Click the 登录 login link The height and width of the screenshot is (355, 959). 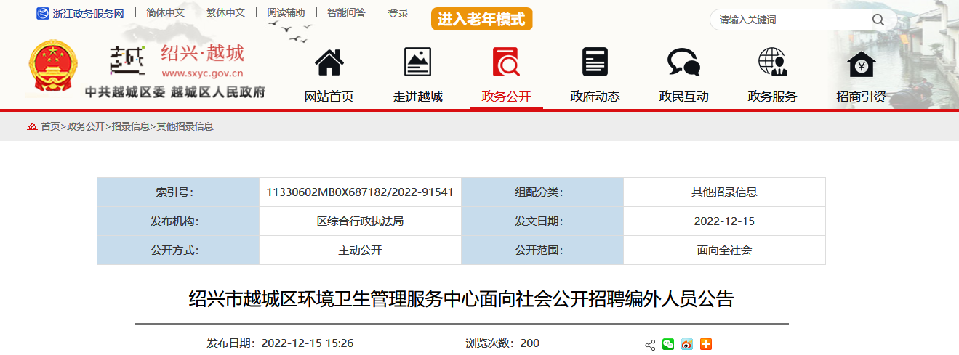(x=398, y=13)
